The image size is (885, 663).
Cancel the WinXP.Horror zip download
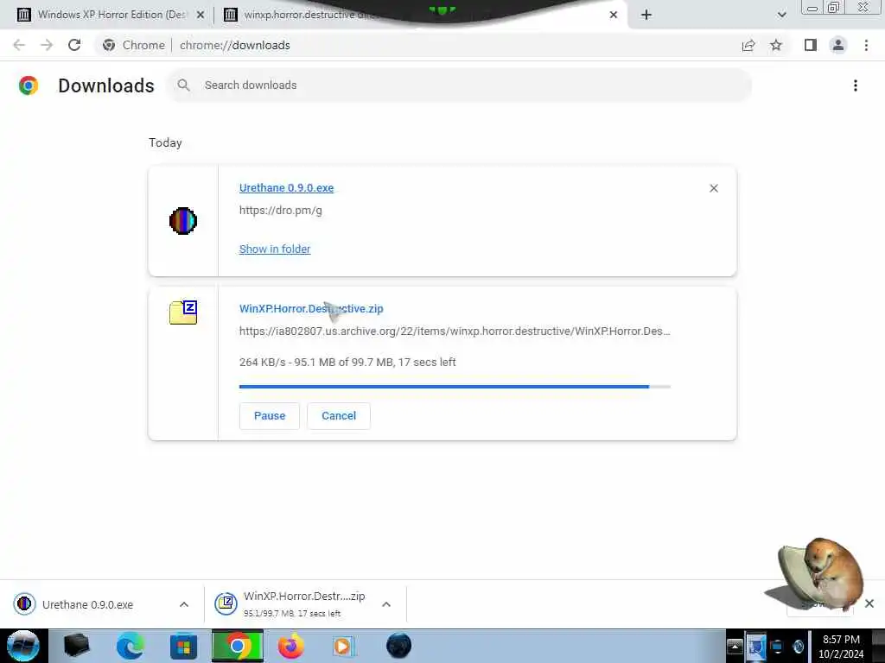pyautogui.click(x=339, y=415)
